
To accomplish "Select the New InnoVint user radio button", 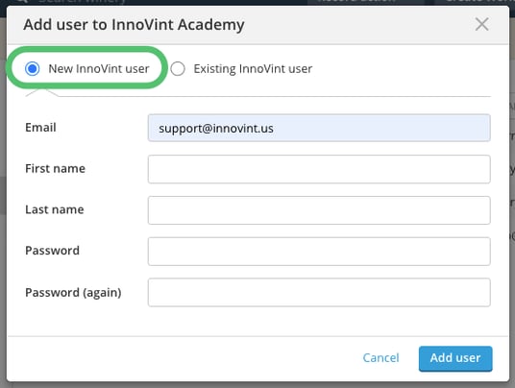I will point(33,68).
